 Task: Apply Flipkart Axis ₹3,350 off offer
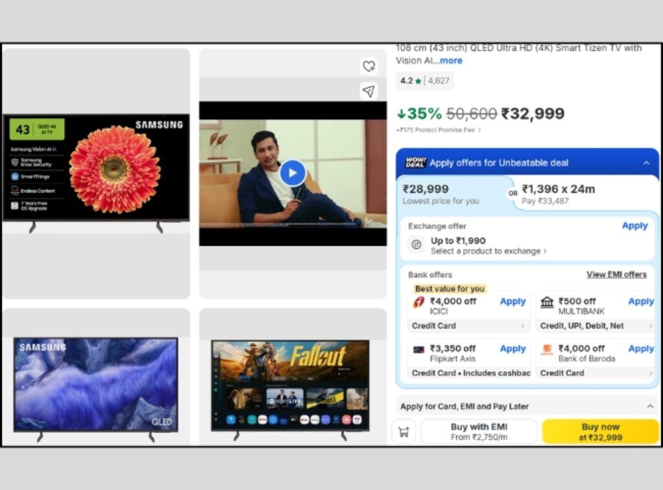point(513,349)
